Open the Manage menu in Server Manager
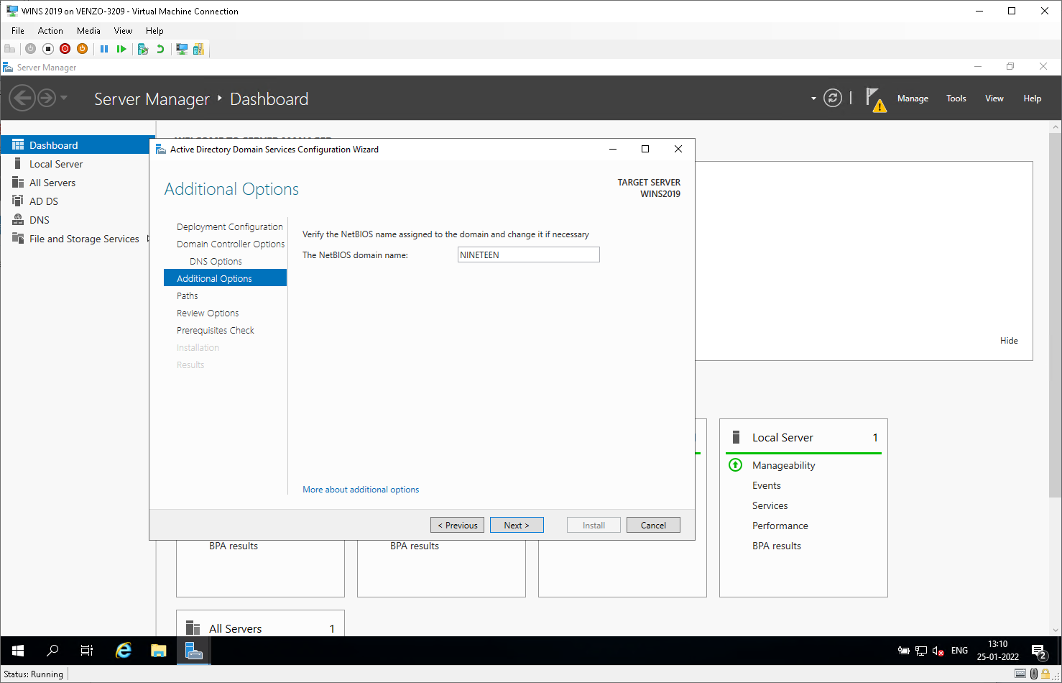The width and height of the screenshot is (1062, 683). point(913,98)
